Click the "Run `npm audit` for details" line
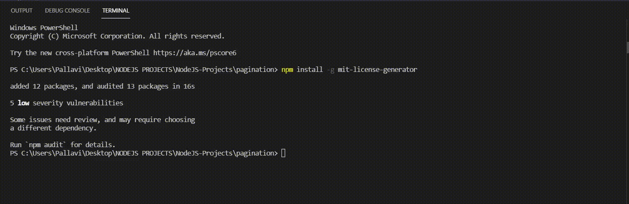Image resolution: width=629 pixels, height=204 pixels. [62, 145]
